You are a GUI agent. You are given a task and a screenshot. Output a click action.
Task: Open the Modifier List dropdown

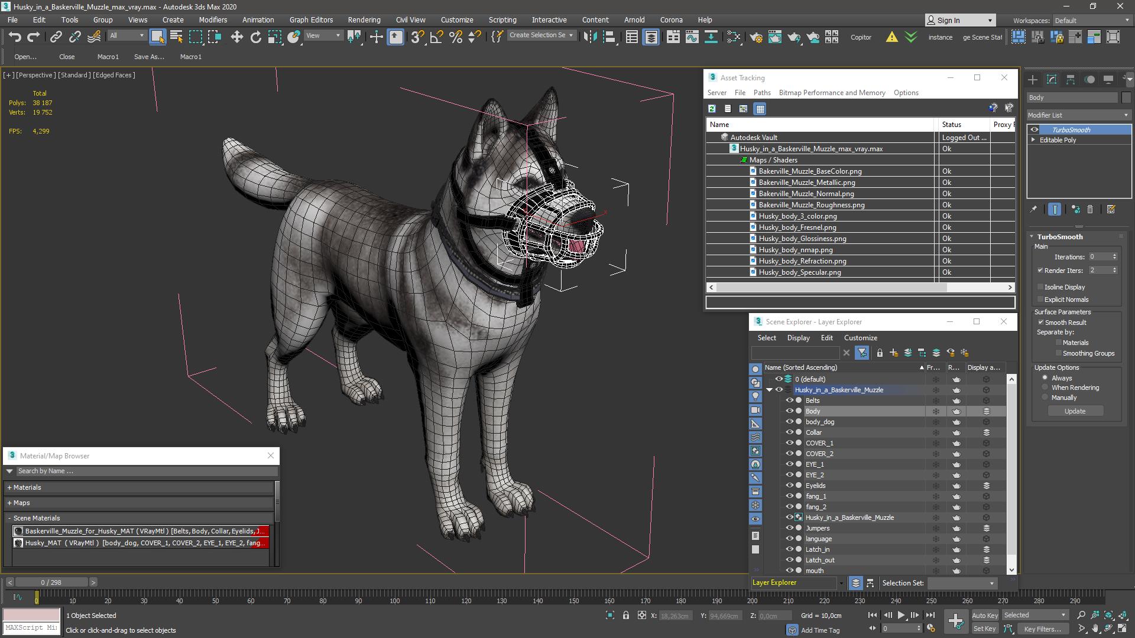click(x=1079, y=115)
